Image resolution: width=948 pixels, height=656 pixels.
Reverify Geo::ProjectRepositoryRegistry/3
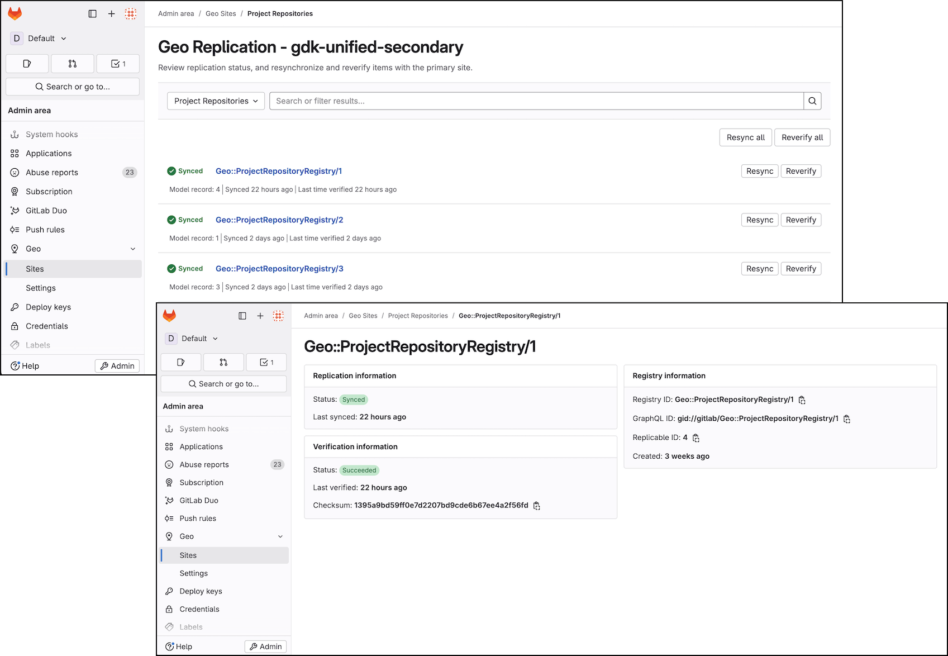click(801, 269)
